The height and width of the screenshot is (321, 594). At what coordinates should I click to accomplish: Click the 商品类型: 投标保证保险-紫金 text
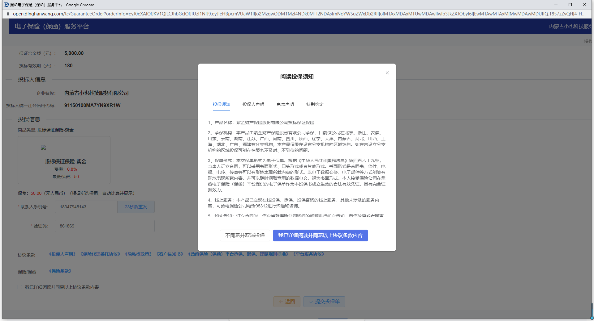[x=46, y=130]
